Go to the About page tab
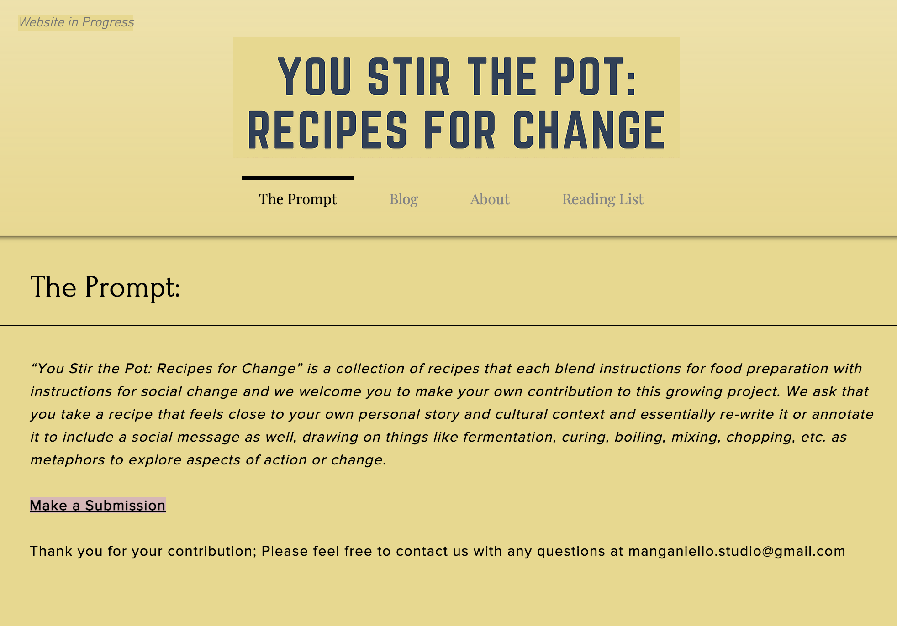897x626 pixels. click(x=490, y=199)
